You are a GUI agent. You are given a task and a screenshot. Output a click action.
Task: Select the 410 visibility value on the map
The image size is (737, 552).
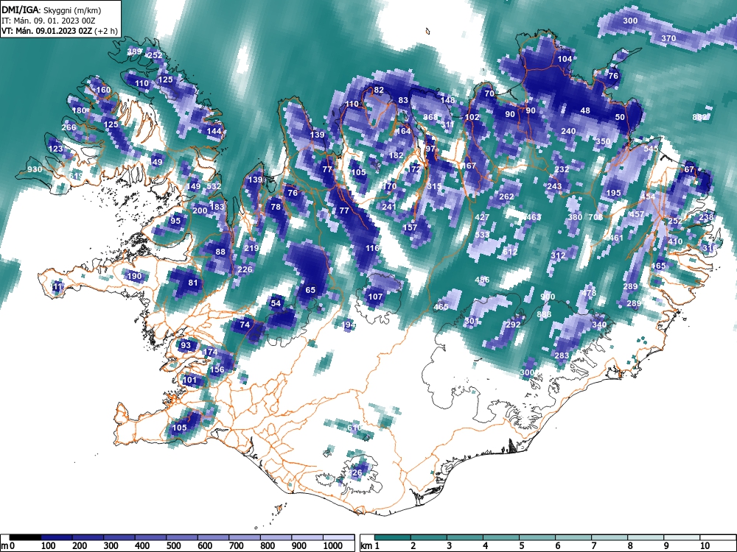675,241
